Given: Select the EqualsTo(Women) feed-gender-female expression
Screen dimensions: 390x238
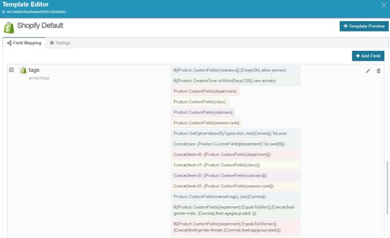Looking at the screenshot, I should point(236,227).
